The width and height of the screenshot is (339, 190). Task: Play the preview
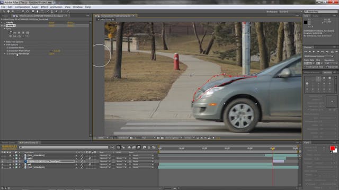tap(314, 52)
